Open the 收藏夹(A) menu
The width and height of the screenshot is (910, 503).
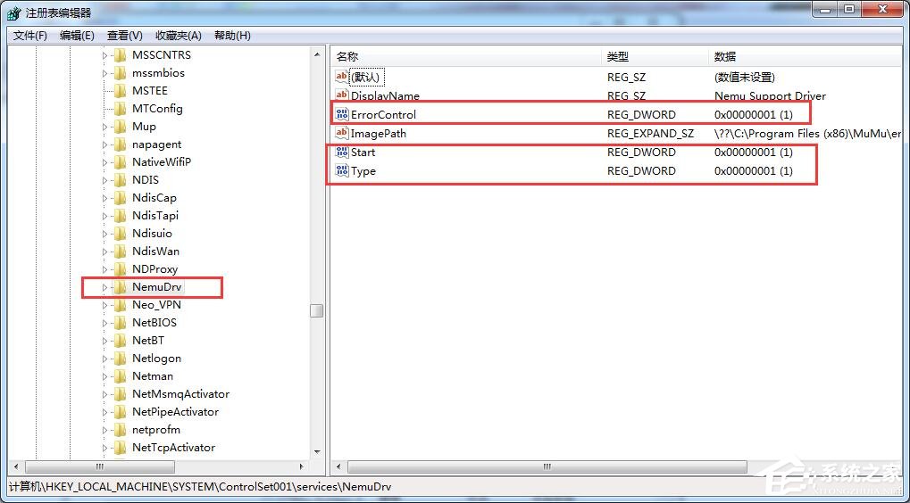[x=179, y=36]
